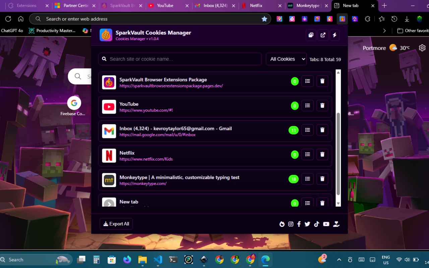View cookie list for SparkVault Browser Extensions Package
Screen dimensions: 429x268
tap(308, 81)
